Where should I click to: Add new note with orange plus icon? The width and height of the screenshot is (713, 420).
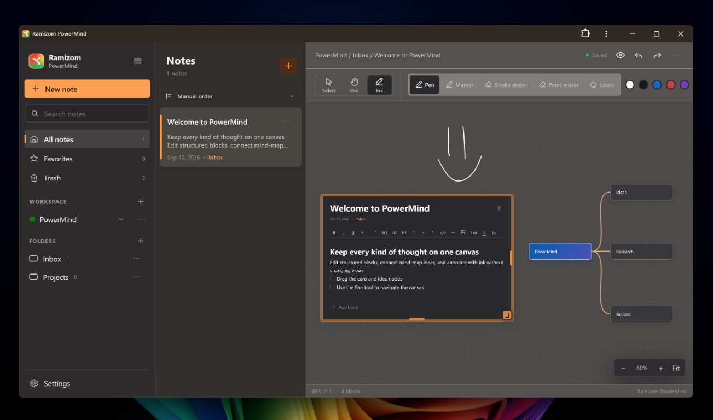(x=289, y=66)
